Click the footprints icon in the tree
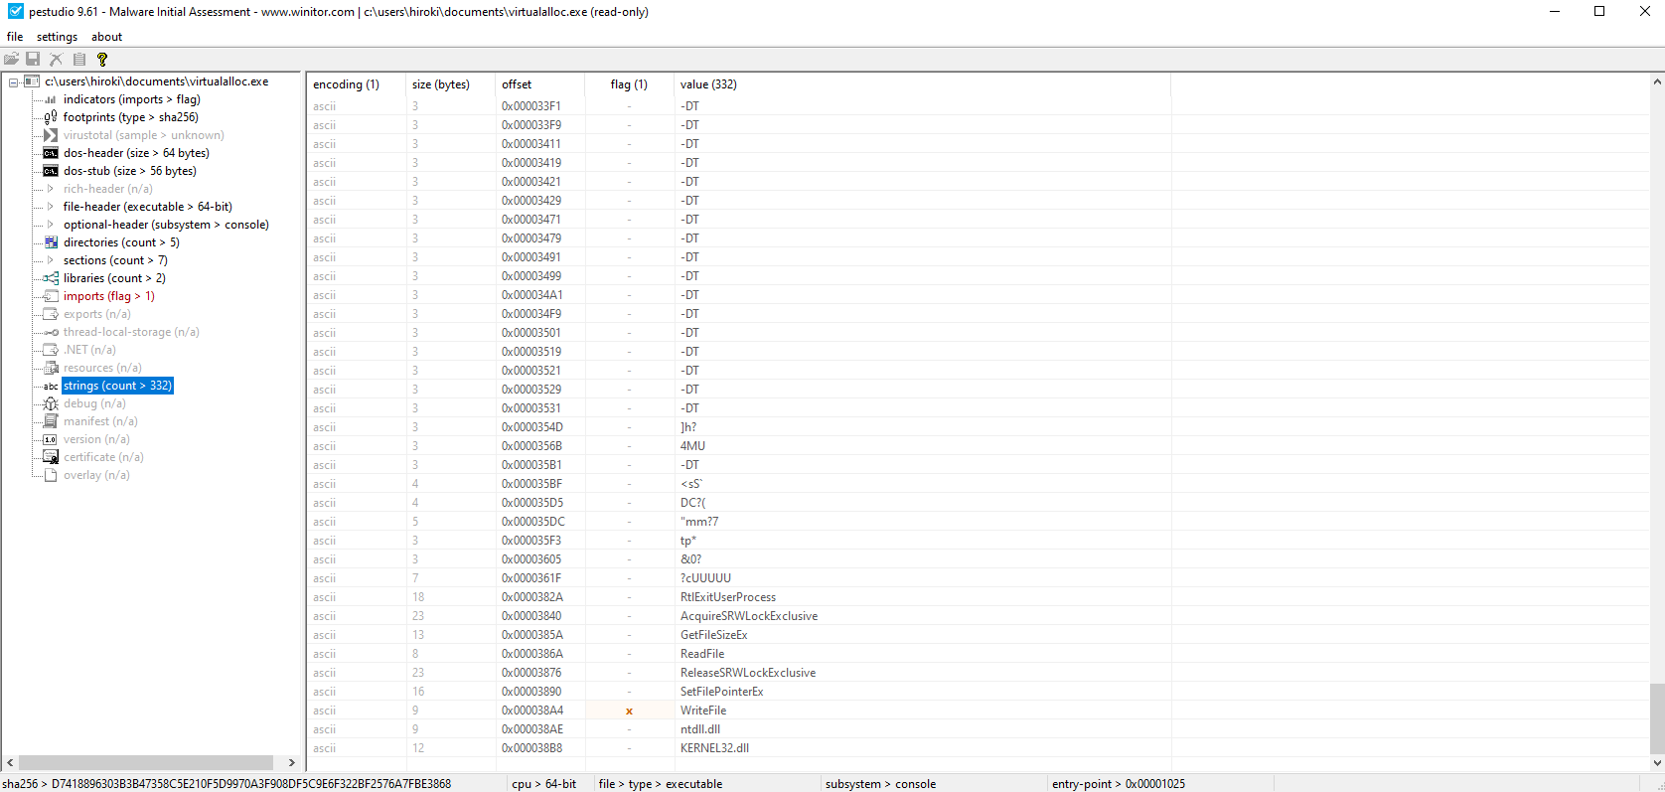 (x=51, y=117)
